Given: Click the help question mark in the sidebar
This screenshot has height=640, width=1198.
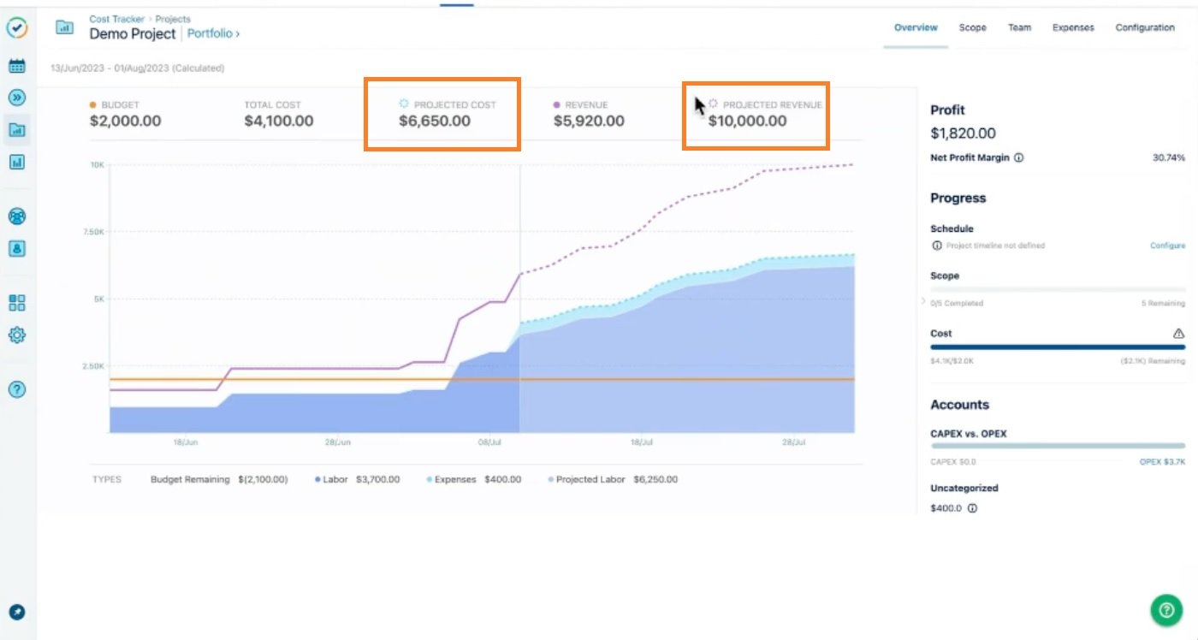Looking at the screenshot, I should pos(16,389).
